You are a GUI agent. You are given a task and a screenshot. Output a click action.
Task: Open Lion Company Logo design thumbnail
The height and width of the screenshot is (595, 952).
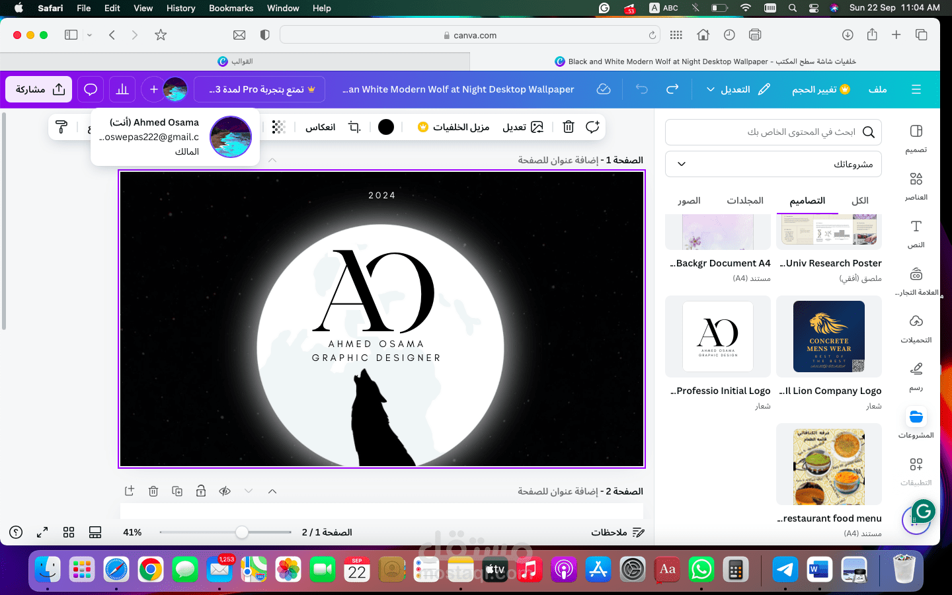coord(829,337)
